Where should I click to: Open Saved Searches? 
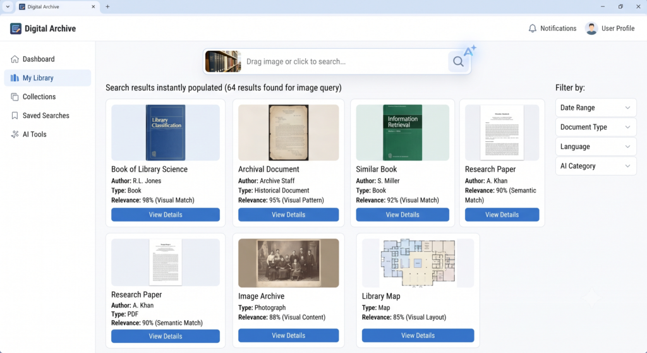click(x=47, y=116)
